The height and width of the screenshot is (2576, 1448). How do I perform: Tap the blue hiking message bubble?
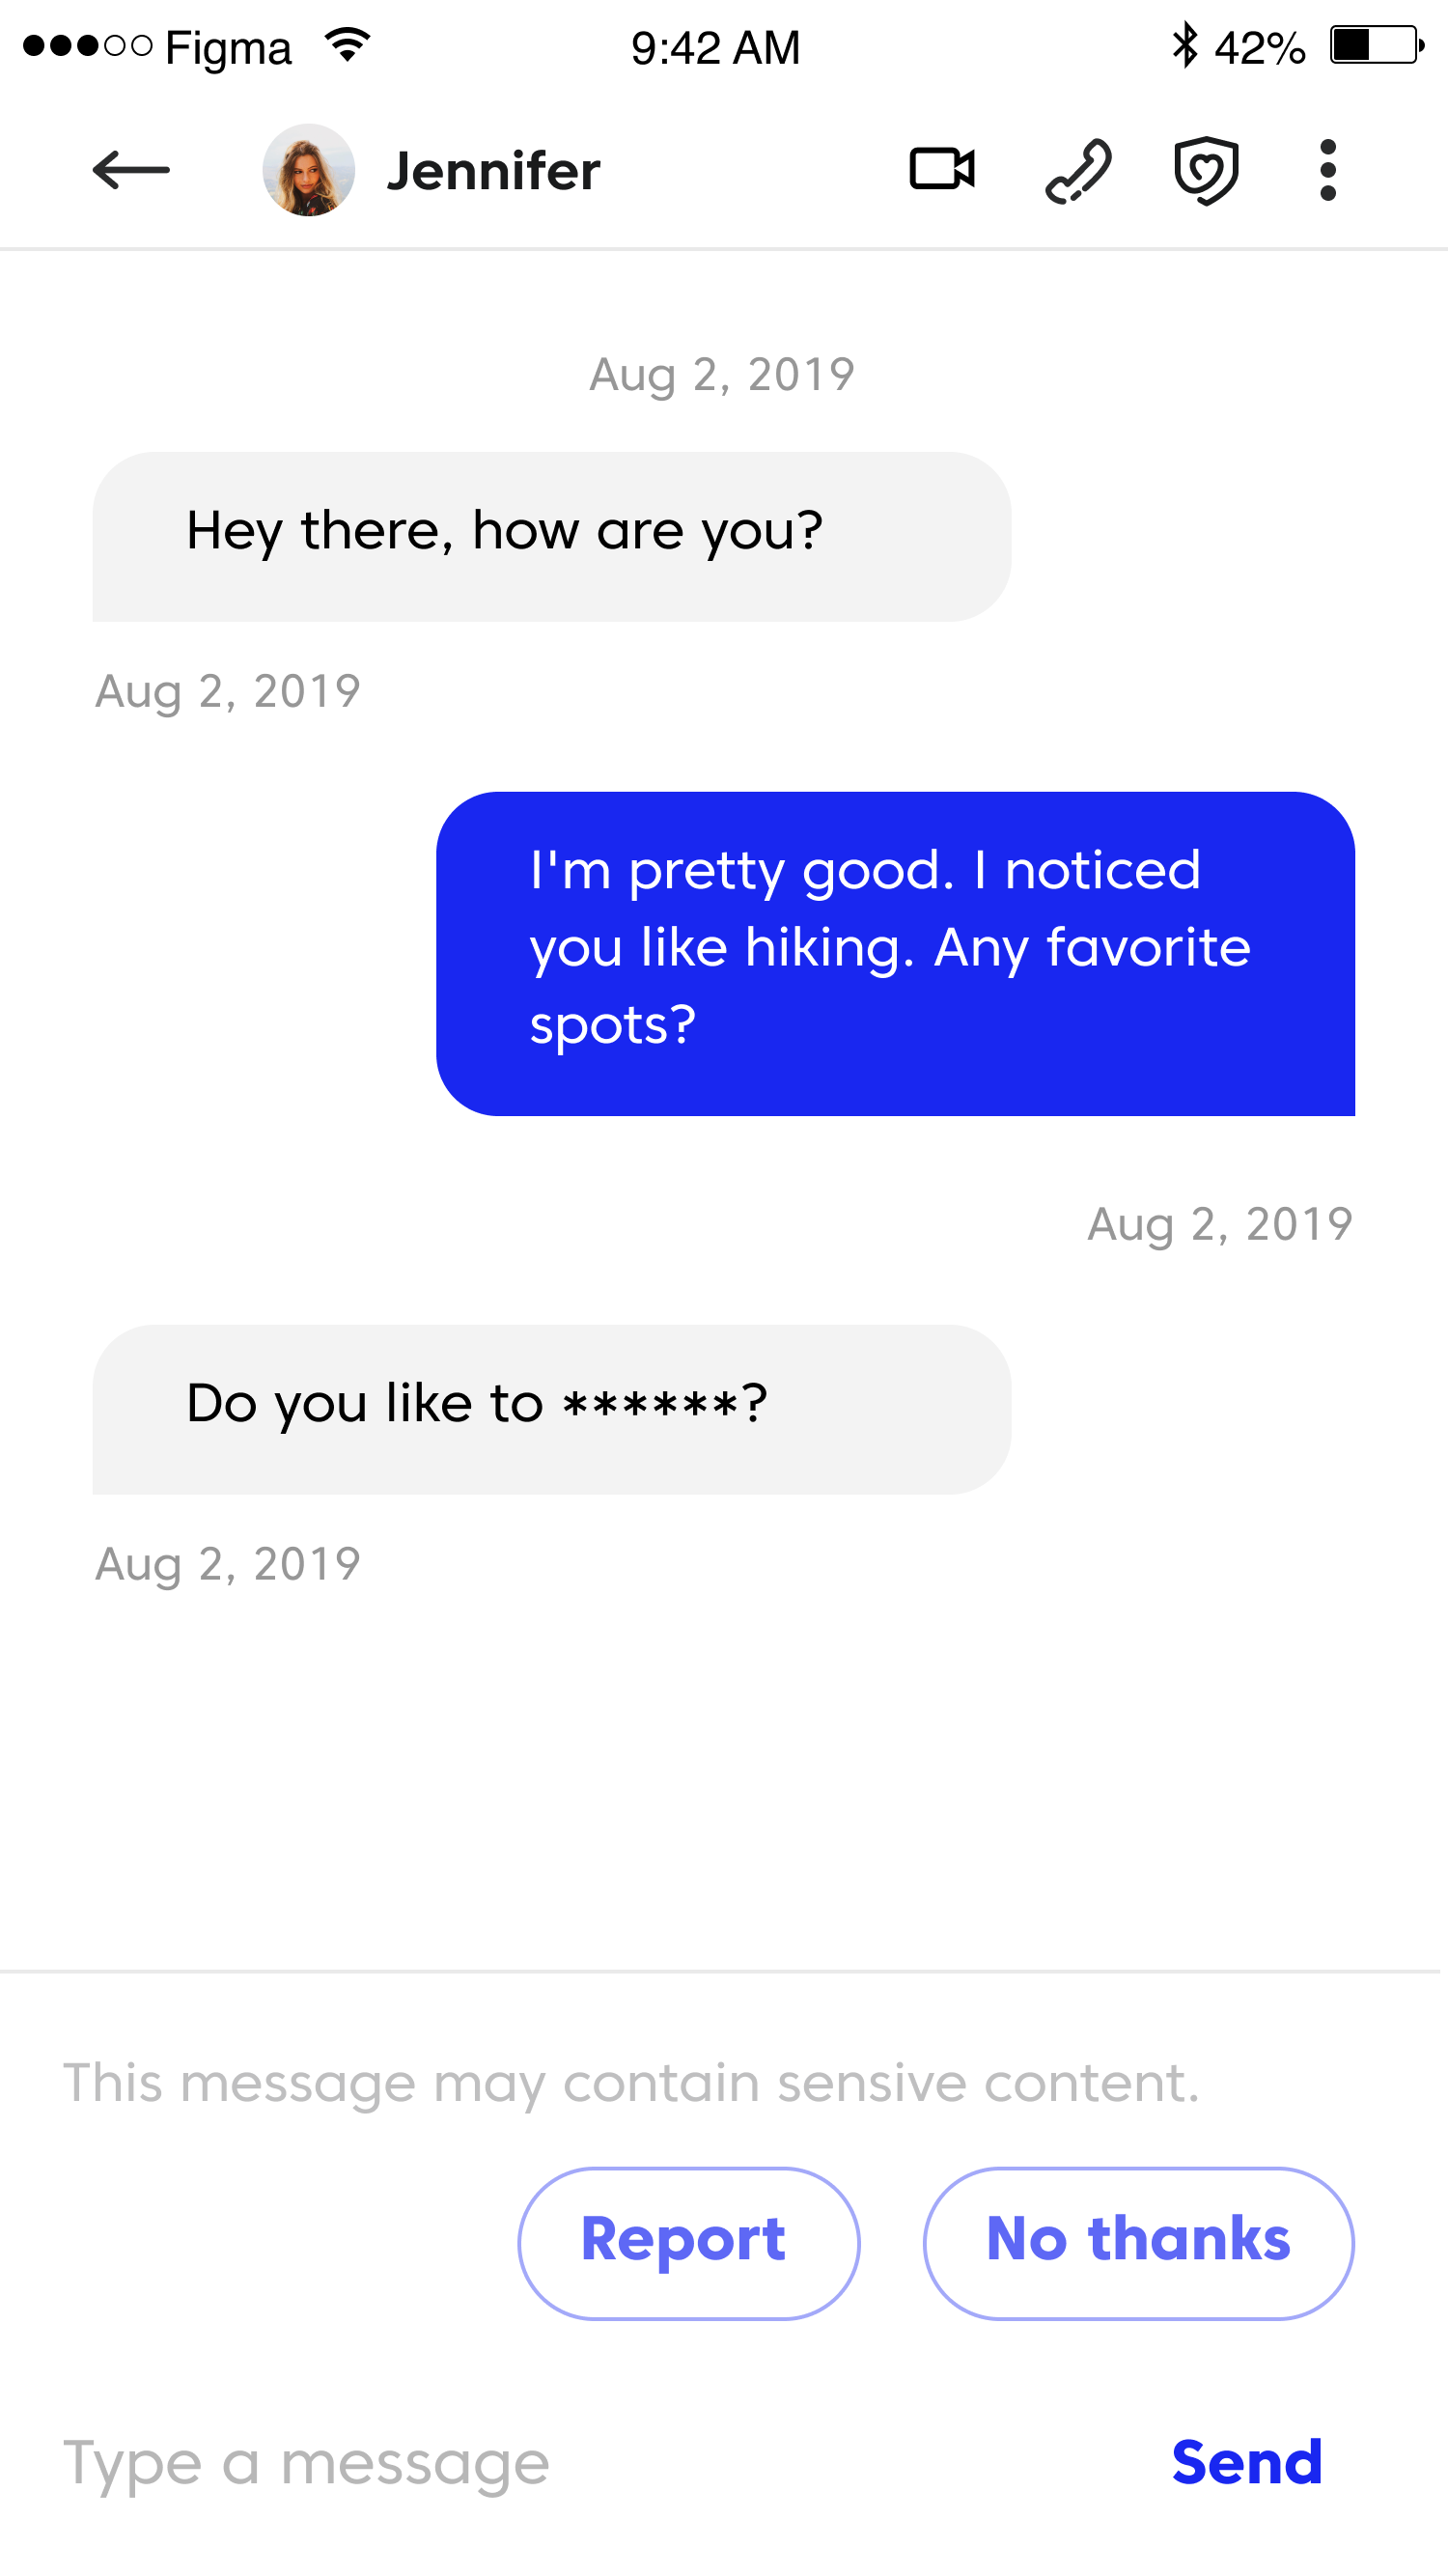tap(895, 953)
